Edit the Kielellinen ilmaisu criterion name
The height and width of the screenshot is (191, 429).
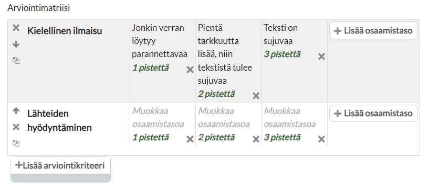[x=65, y=31]
